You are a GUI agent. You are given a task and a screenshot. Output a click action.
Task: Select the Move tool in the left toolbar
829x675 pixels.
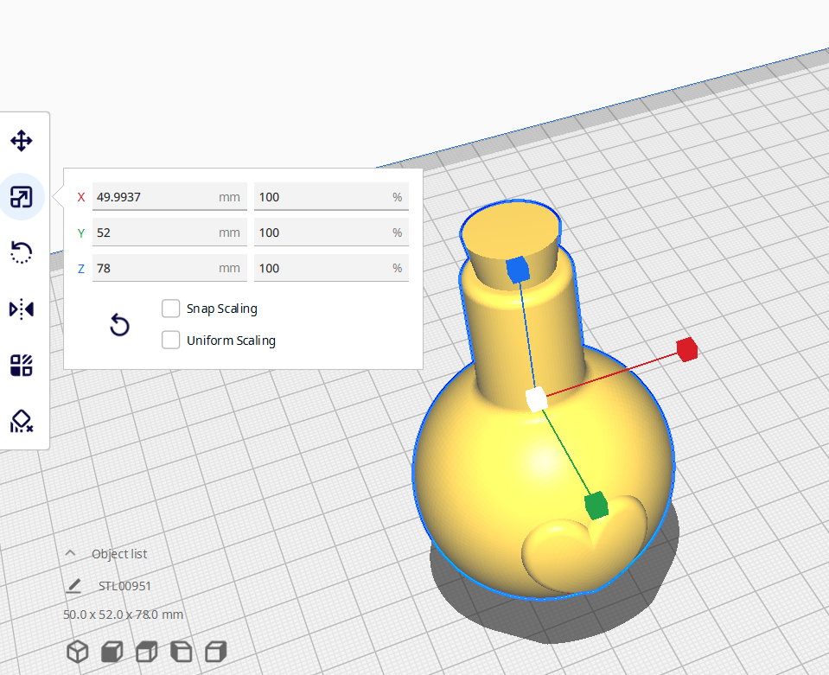click(22, 141)
